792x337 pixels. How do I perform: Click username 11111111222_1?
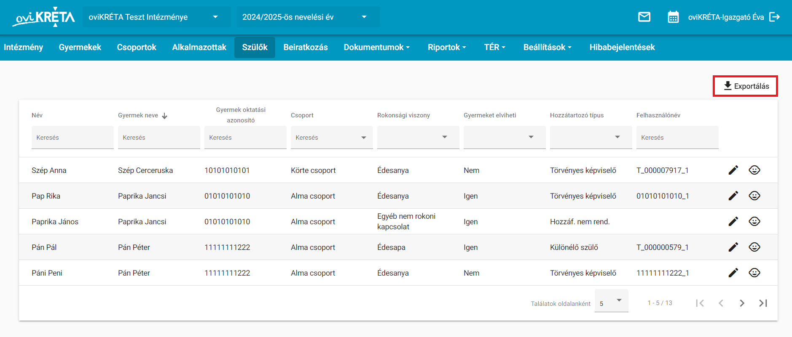pos(663,273)
